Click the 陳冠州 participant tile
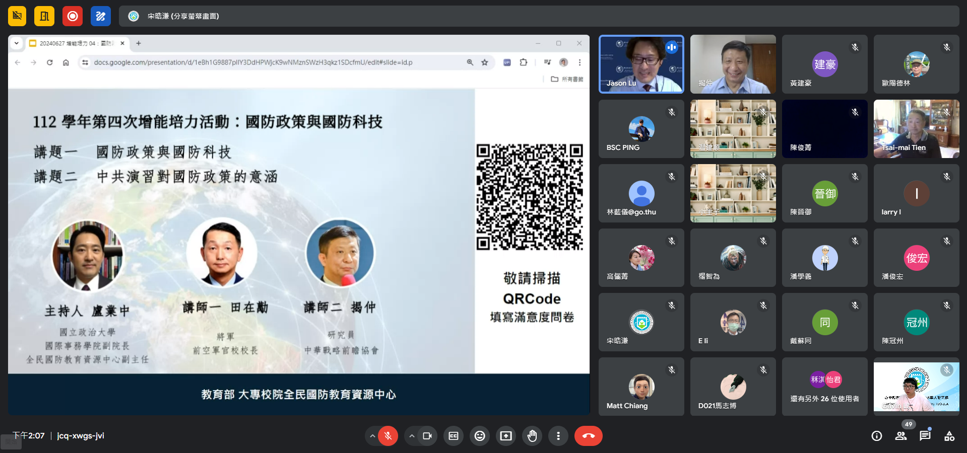Viewport: 967px width, 453px height. pyautogui.click(x=917, y=322)
